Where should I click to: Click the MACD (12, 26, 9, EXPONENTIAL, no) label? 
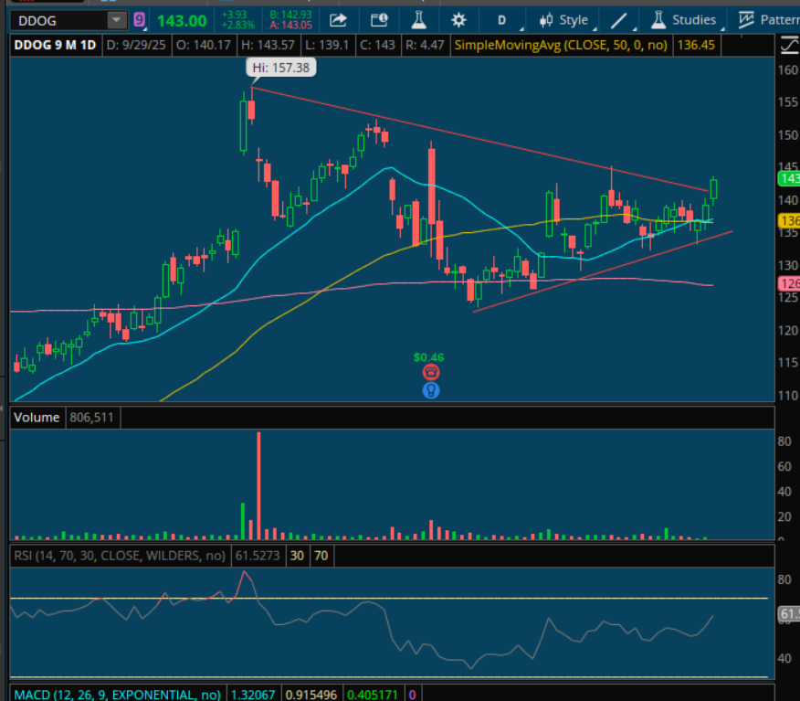click(x=117, y=695)
